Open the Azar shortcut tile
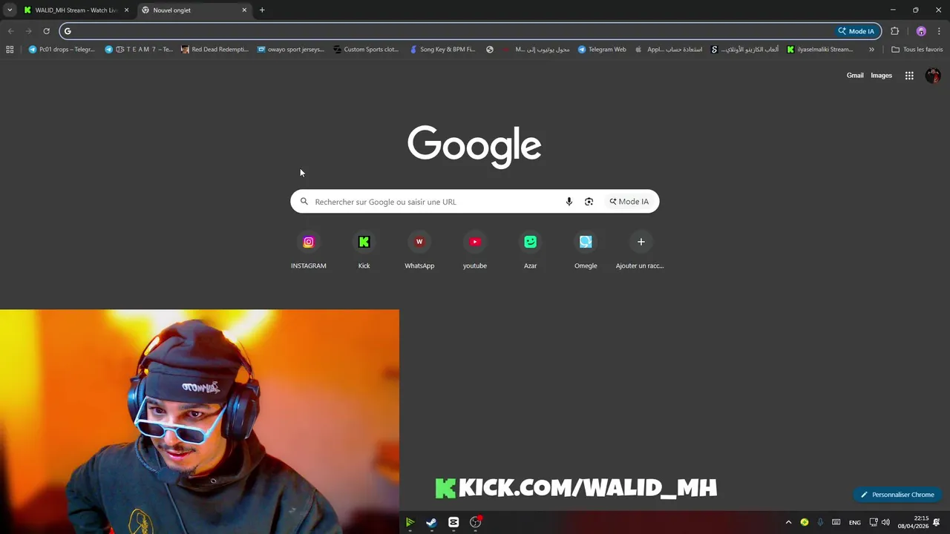Image resolution: width=950 pixels, height=534 pixels. click(x=530, y=251)
